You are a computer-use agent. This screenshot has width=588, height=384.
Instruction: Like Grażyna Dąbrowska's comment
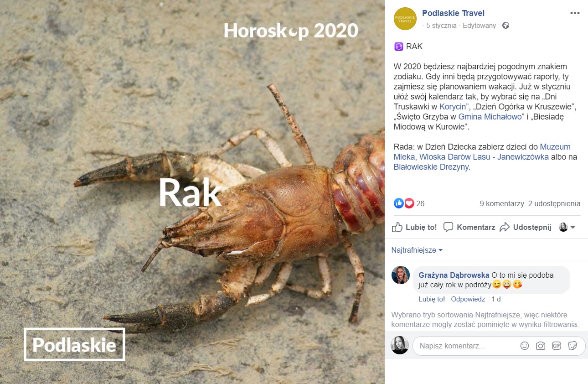(x=432, y=299)
